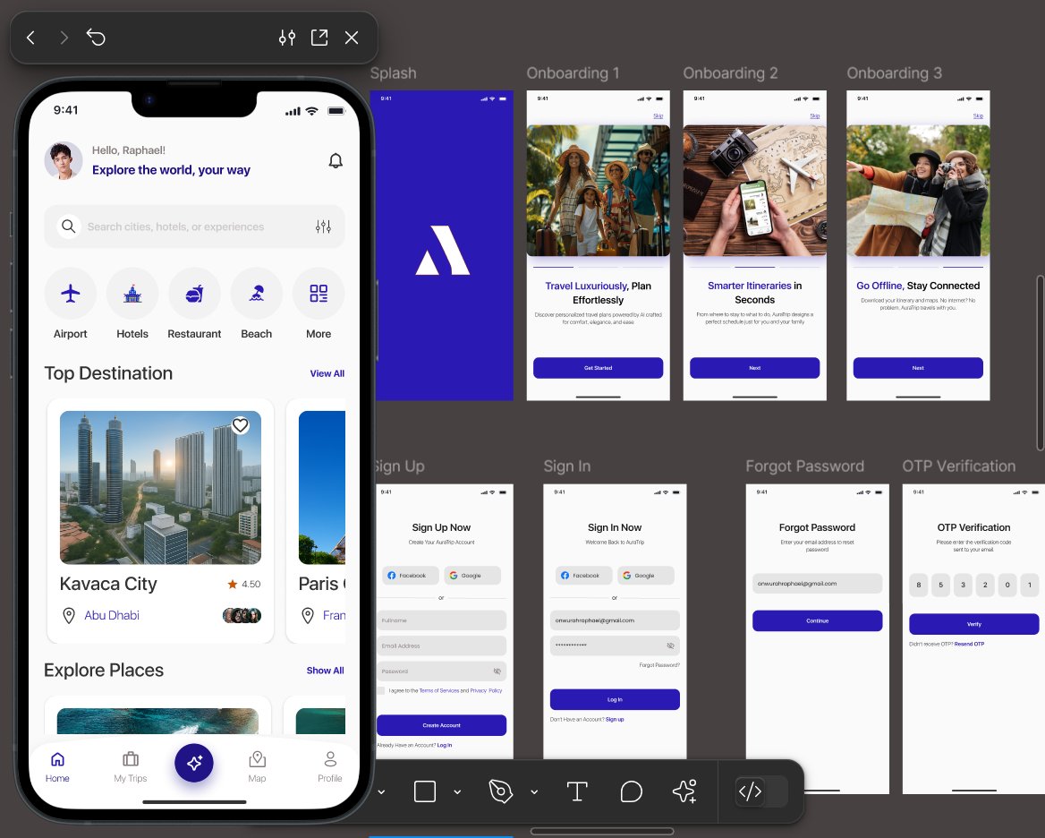Favorite Kavaca City with heart icon
1045x838 pixels.
241,425
